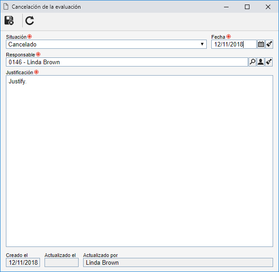This screenshot has width=279, height=272.
Task: Click the Creado el label
Action: point(17,255)
